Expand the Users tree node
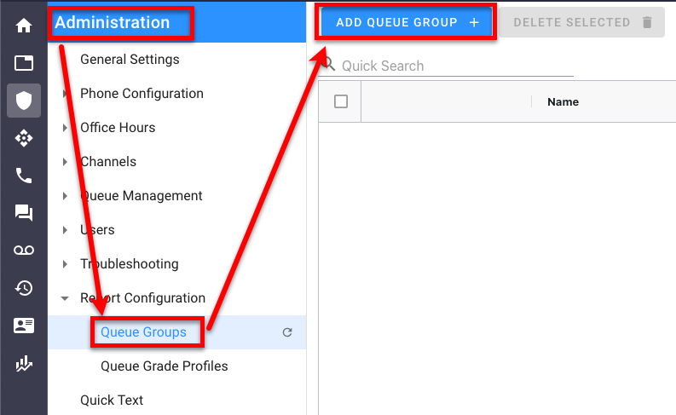Viewport: 676px width, 415px height. tap(65, 230)
